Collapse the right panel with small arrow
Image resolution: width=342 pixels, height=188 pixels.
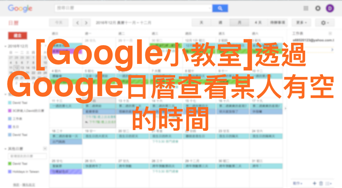tap(286, 108)
